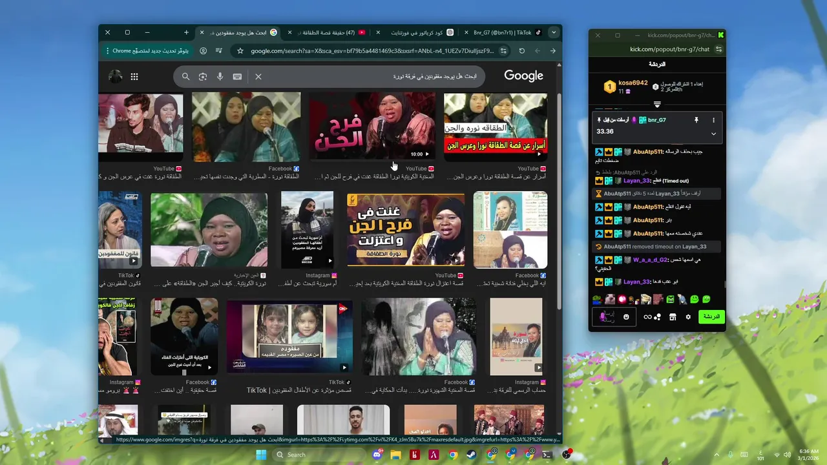827x465 pixels.
Task: Open the Chrome profile icon
Action: 204,51
